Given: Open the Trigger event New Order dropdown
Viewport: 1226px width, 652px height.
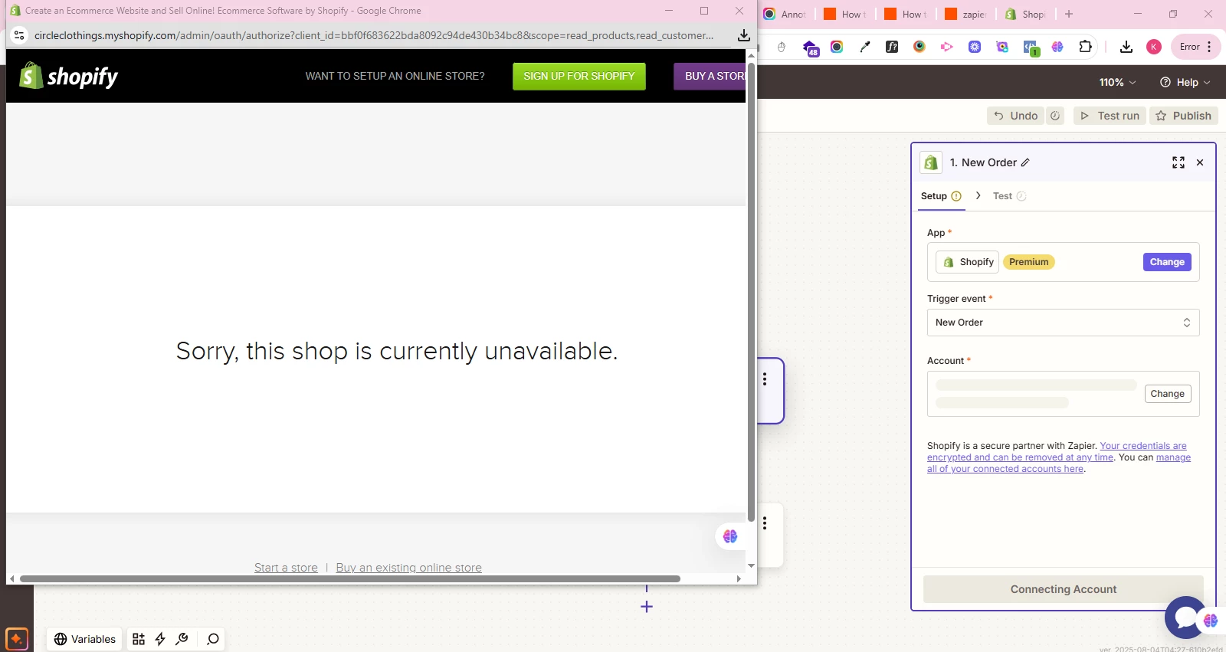Looking at the screenshot, I should point(1063,323).
